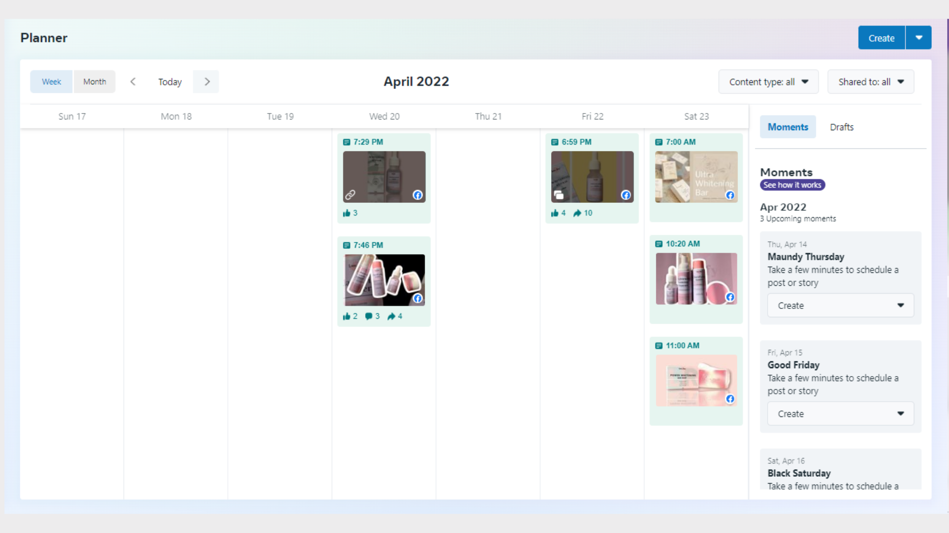Click likes icon under 7:46 PM post
The height and width of the screenshot is (533, 949).
tap(346, 316)
